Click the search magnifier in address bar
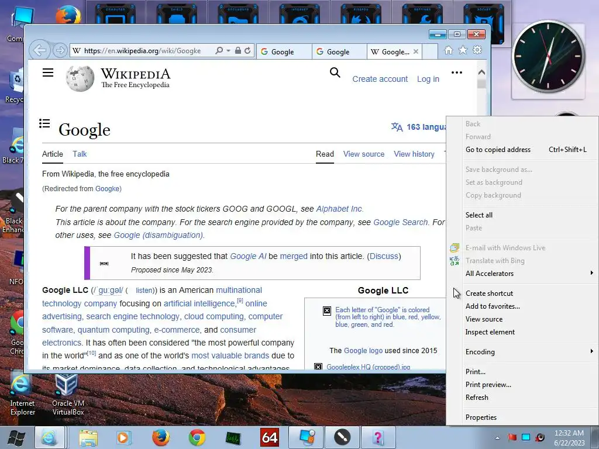This screenshot has height=449, width=599. pyautogui.click(x=219, y=50)
